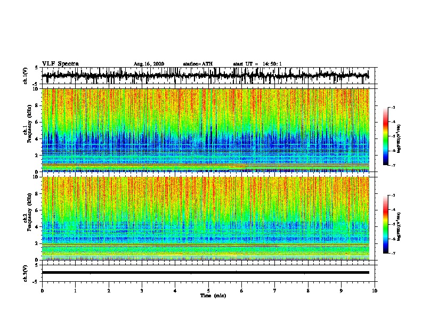
Task: Click the "ch.1(V)" axis label
Action: (25, 76)
